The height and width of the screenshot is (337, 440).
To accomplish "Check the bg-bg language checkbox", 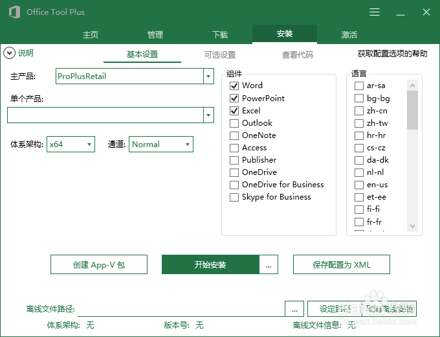I will (x=359, y=98).
